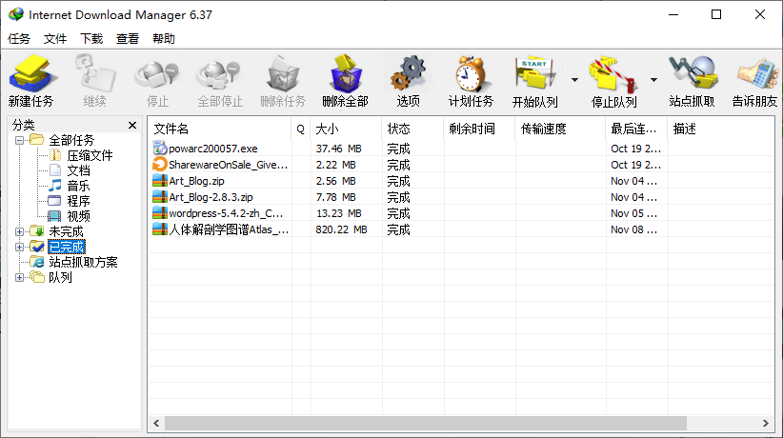Select the 压缩文件 category
Screen dimensions: 783x438
pos(90,155)
